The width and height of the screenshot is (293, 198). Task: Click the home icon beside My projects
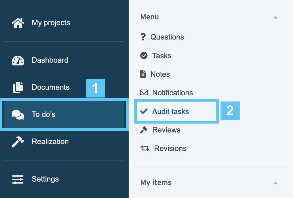pos(18,23)
